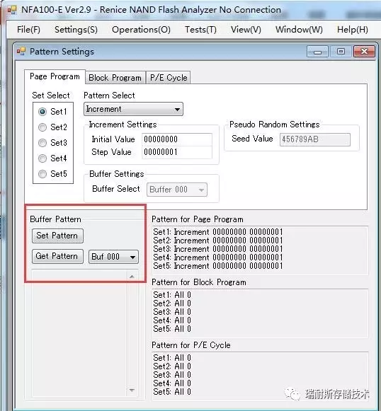Close the Pattern Settings window
381x411 pixels.
pos(364,52)
